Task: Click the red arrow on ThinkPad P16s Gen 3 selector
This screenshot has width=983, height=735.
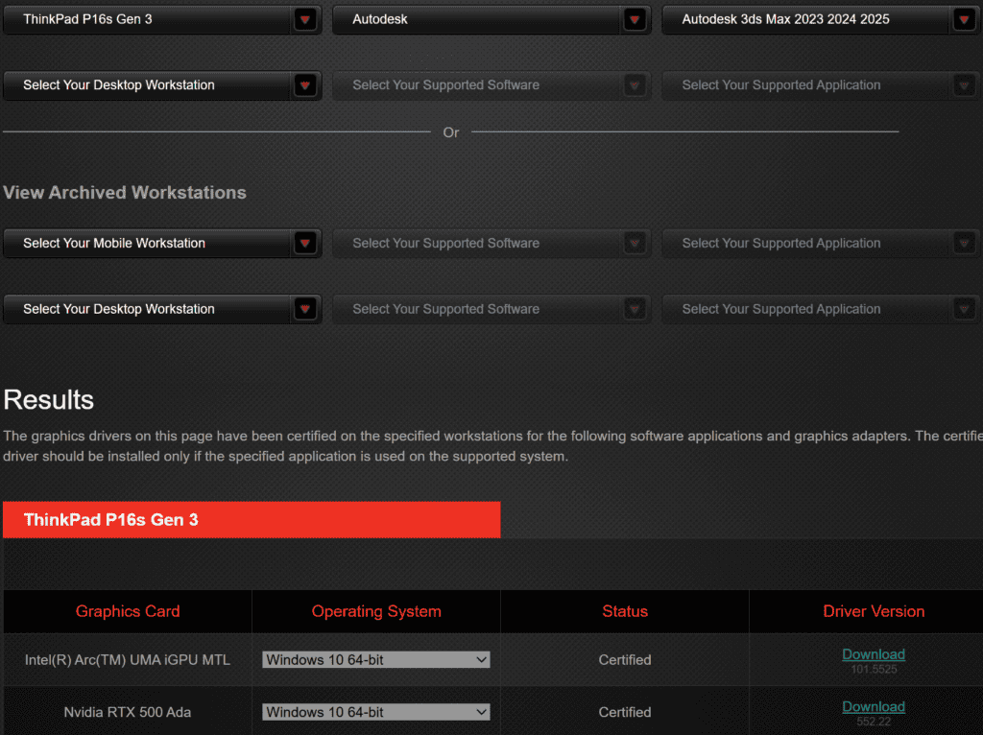Action: [x=305, y=19]
